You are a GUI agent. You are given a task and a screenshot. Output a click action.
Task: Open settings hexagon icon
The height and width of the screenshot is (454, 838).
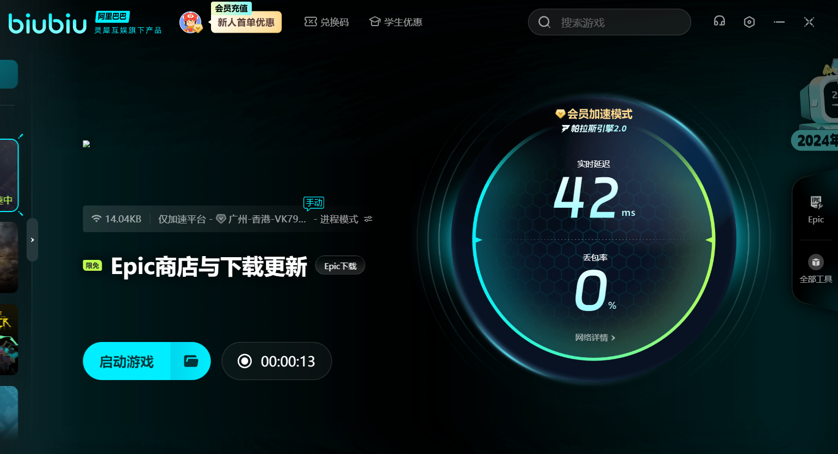pyautogui.click(x=749, y=22)
